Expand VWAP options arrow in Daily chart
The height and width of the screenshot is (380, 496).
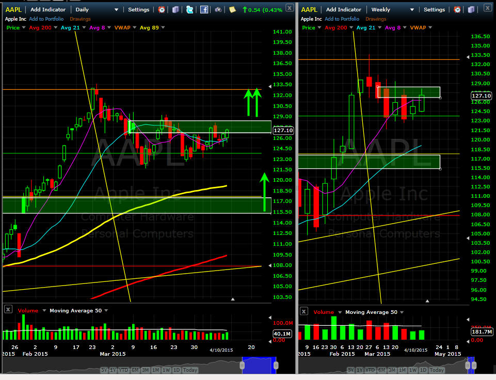coord(134,27)
